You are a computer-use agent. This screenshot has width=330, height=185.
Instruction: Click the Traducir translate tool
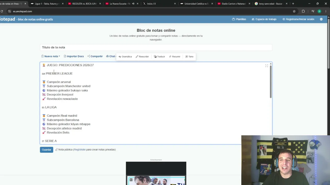tap(159, 57)
